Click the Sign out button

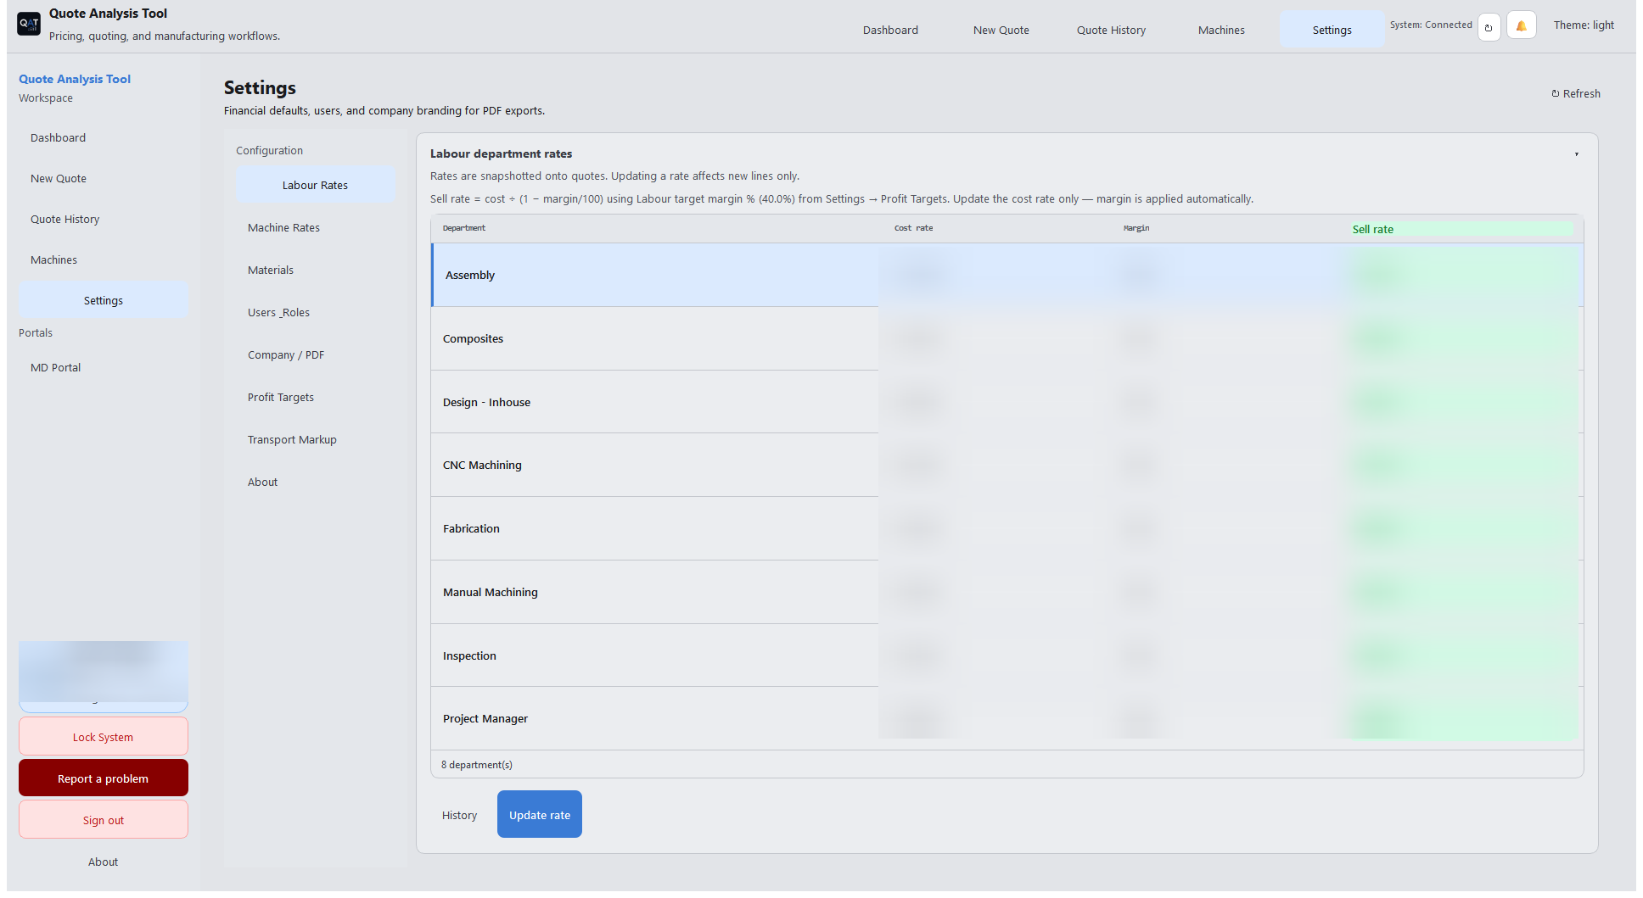pyautogui.click(x=103, y=820)
